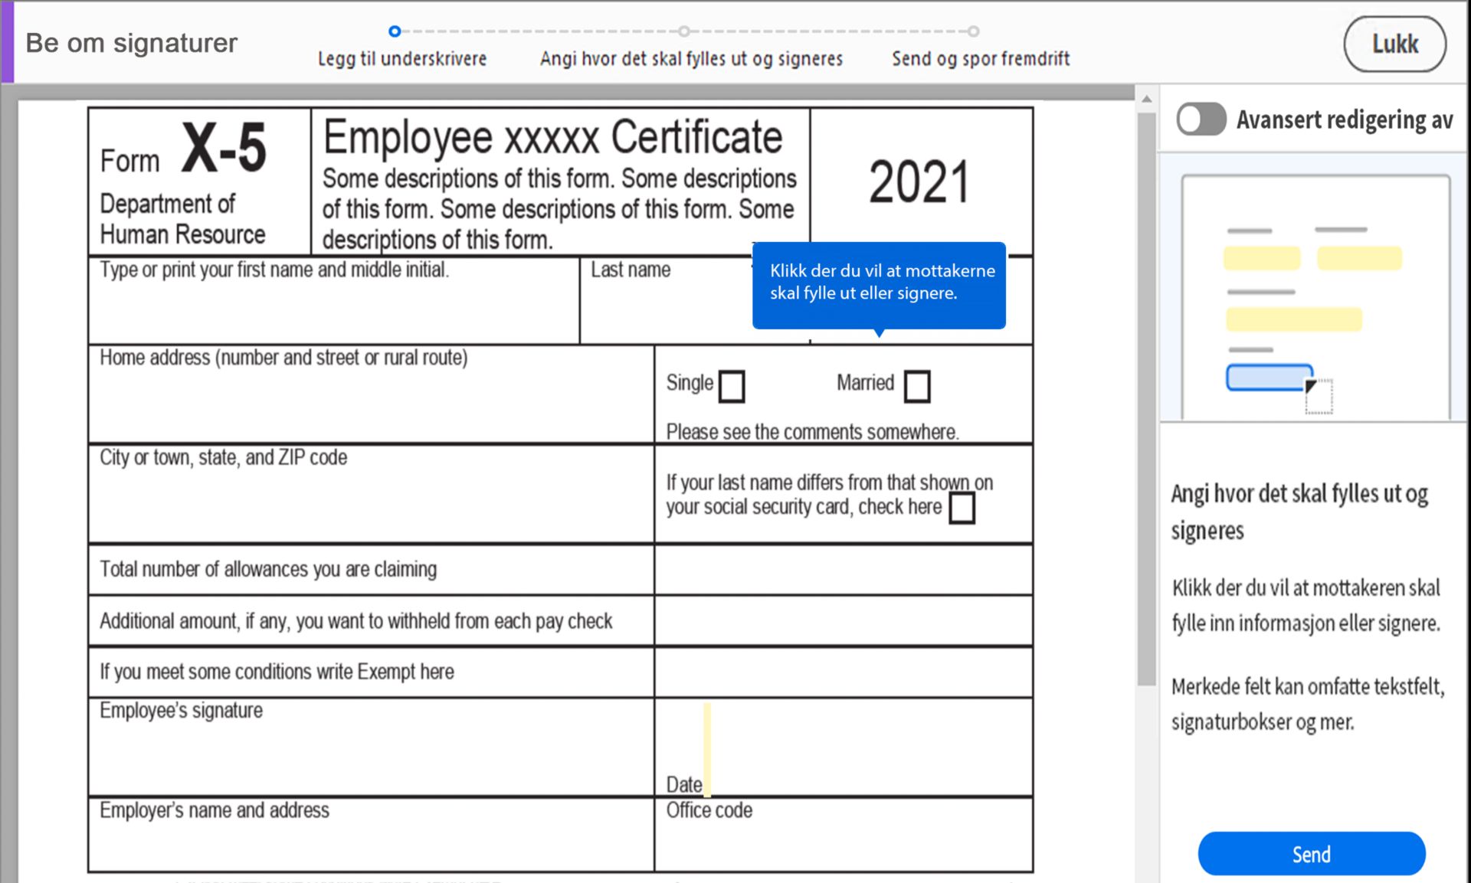
Task: Check the Single checkbox
Action: [732, 386]
